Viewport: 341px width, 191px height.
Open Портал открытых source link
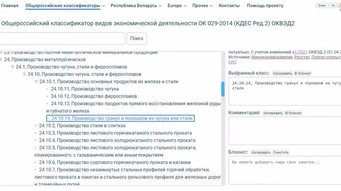click(326, 57)
